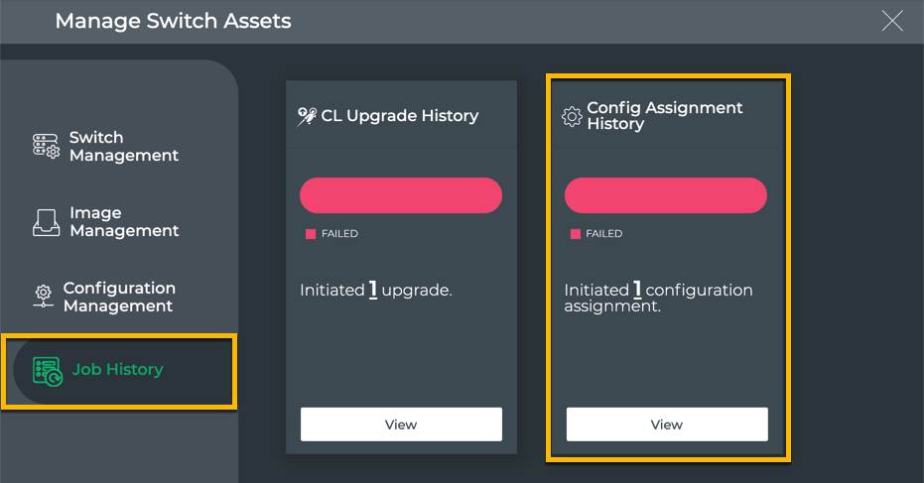Click the gear icon on Config Assignment History
924x483 pixels.
point(572,117)
